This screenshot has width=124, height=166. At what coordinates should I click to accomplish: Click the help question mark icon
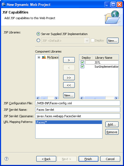point(6,159)
